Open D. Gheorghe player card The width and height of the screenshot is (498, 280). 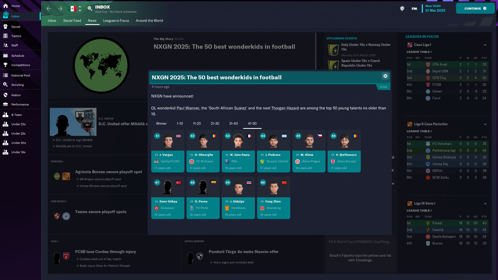[203, 151]
